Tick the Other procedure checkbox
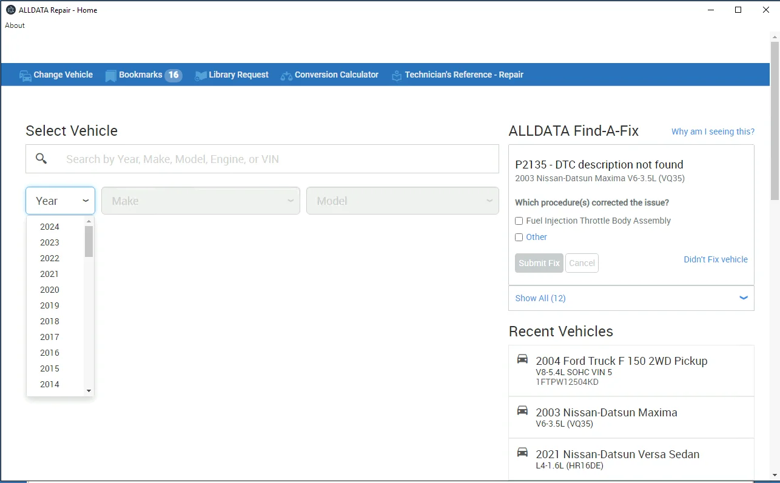The image size is (780, 483). [x=519, y=238]
